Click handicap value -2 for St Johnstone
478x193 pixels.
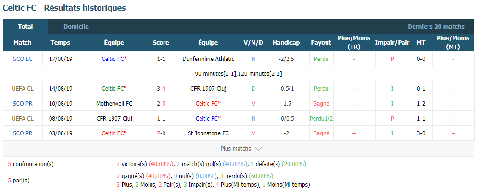(x=286, y=133)
